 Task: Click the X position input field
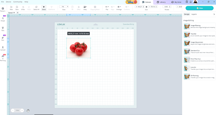179,7
